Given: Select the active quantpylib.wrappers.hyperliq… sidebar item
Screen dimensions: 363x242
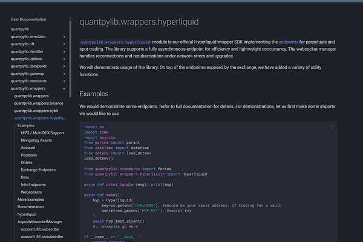Looking at the screenshot, I should [40, 118].
